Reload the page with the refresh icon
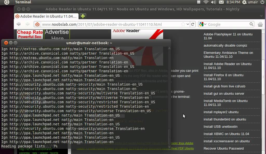Viewport: 266px width, 154px height. click(x=193, y=24)
